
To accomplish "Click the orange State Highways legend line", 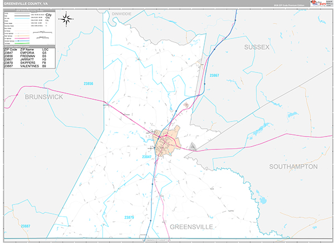I will (x=22, y=36).
